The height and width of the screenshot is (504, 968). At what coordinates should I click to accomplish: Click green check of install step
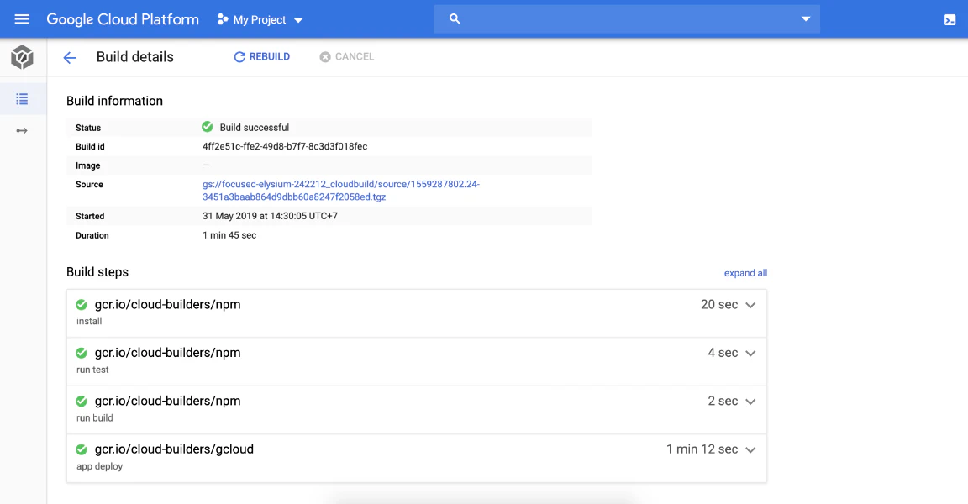(x=82, y=305)
